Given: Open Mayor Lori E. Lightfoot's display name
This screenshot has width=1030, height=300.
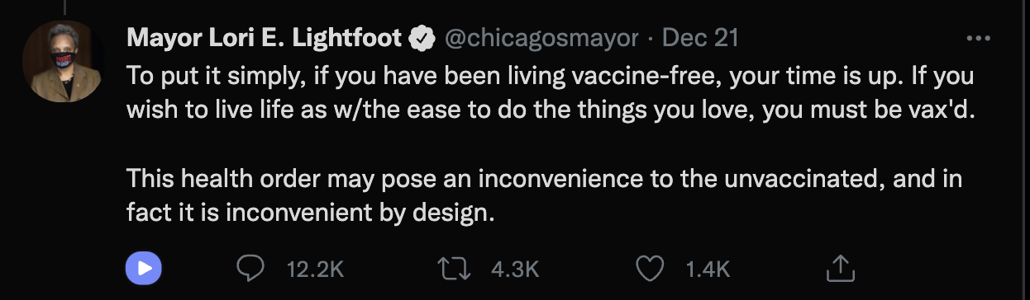Looking at the screenshot, I should 265,38.
